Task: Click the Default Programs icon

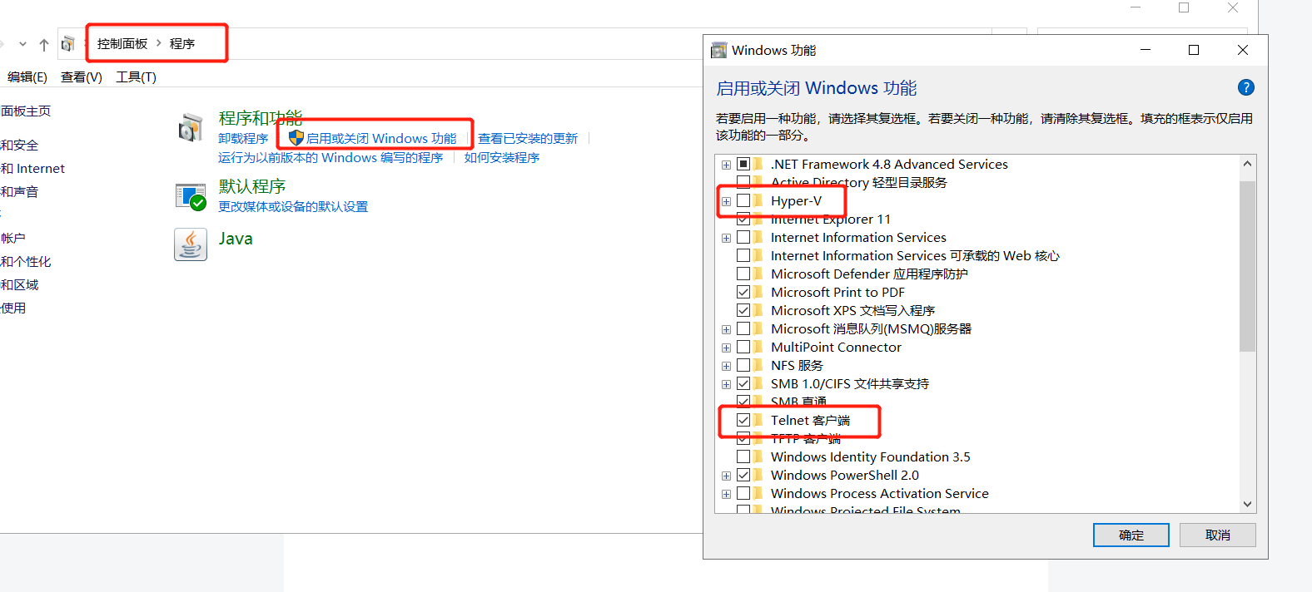Action: coord(191,197)
